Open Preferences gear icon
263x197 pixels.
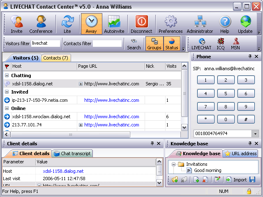(171, 24)
